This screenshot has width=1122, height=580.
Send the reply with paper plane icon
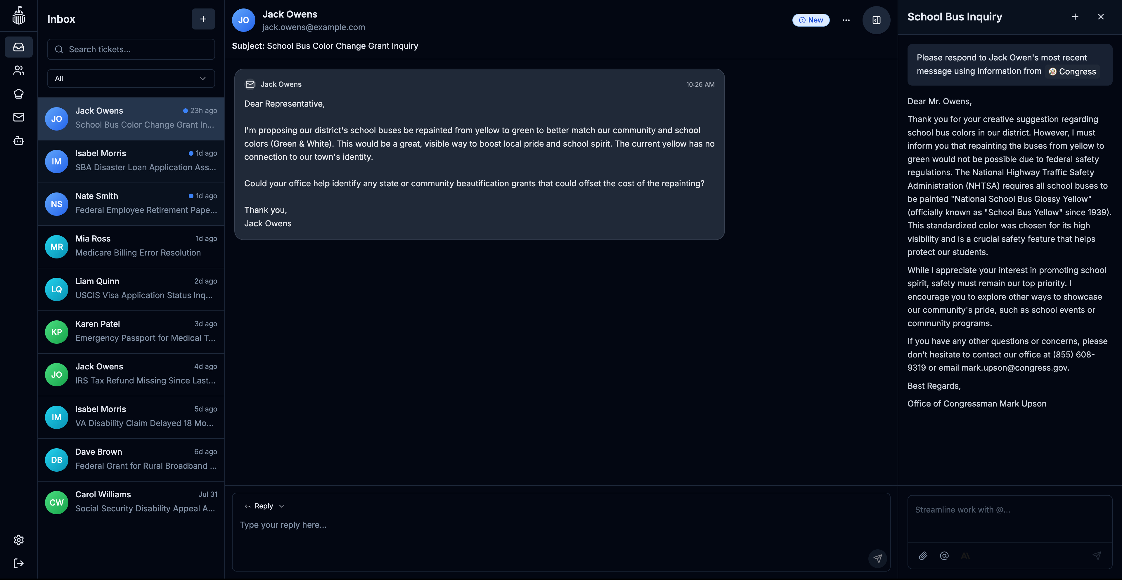(877, 558)
